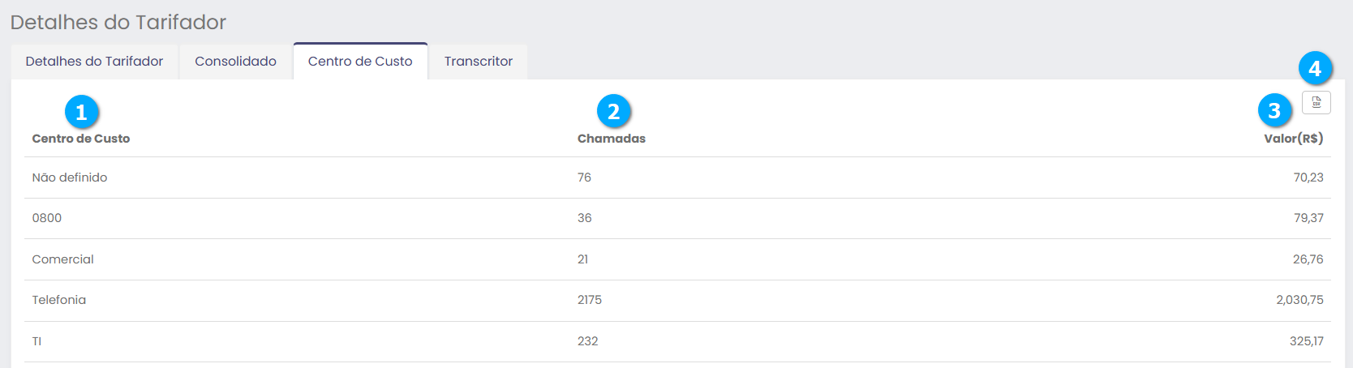Select the Telefonia cost center row
The width and height of the screenshot is (1353, 368).
point(59,300)
